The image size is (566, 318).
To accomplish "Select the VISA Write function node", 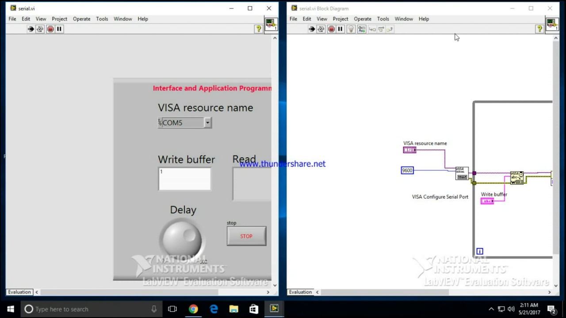I will tap(517, 178).
